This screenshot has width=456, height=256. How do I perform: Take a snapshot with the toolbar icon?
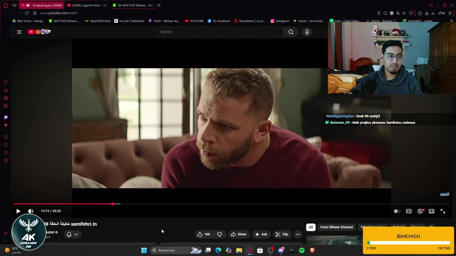(x=385, y=13)
